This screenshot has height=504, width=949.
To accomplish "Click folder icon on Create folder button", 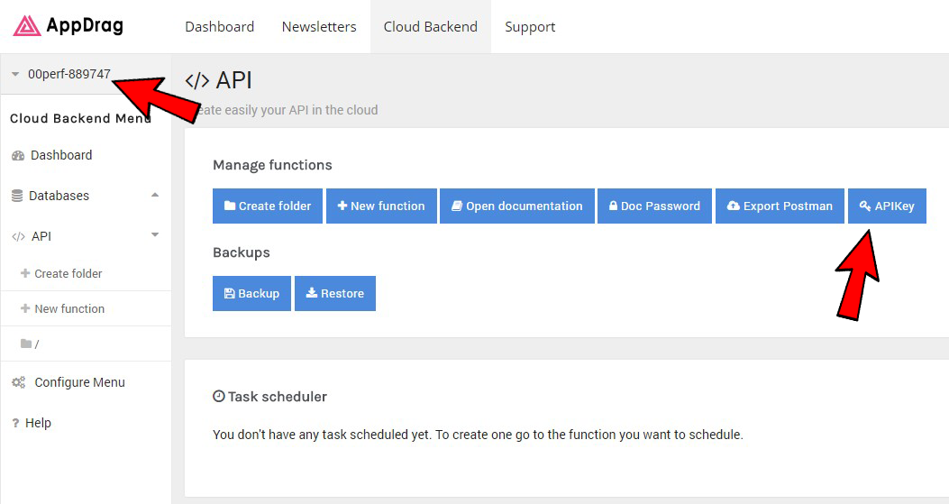I will (x=230, y=206).
